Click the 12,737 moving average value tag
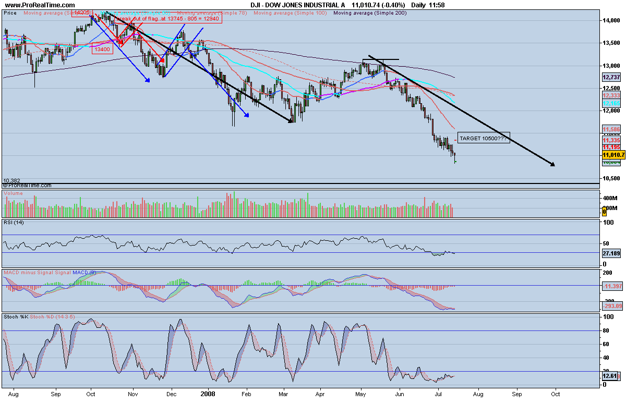 click(611, 77)
